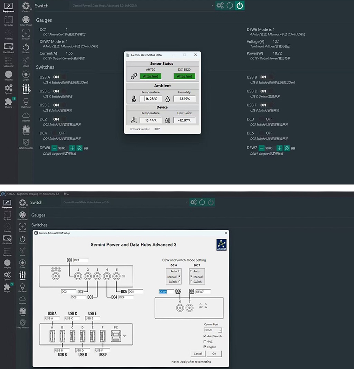Increase DEW7 output with plus button
The image size is (354, 369).
279,148
